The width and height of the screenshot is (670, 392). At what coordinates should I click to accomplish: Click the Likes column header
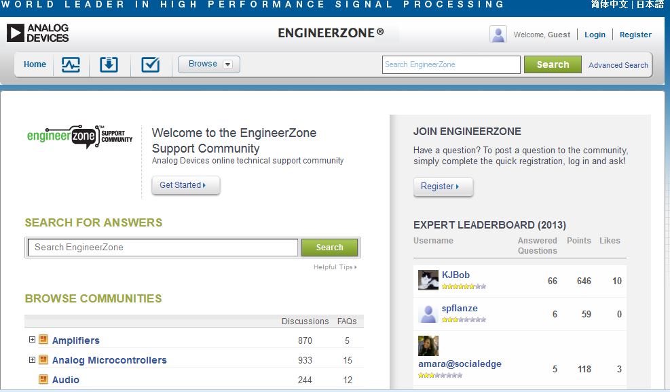(x=610, y=240)
